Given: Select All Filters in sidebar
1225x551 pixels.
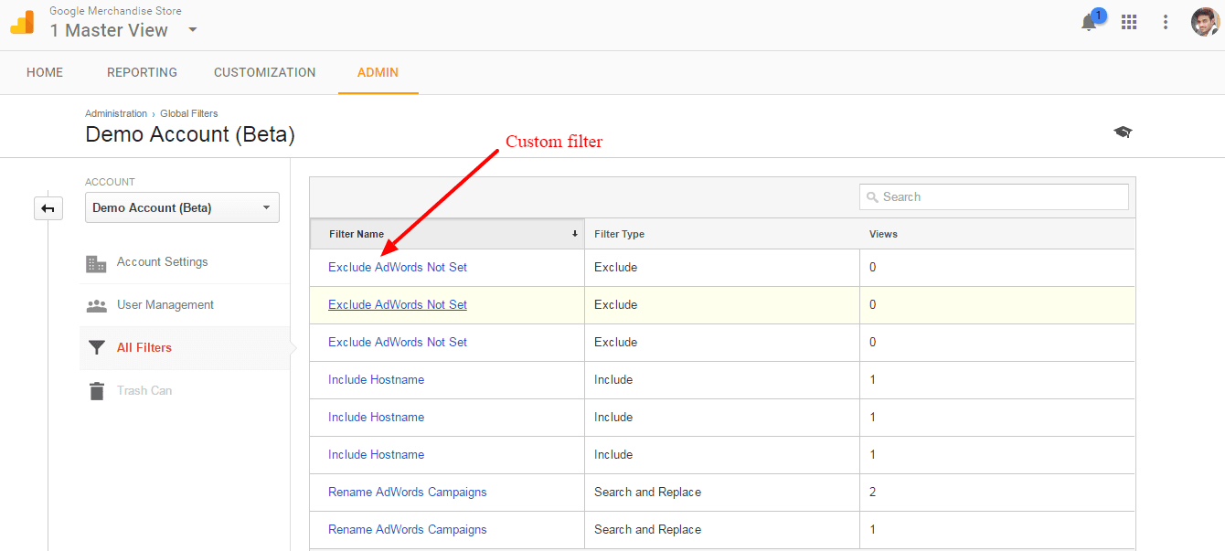Looking at the screenshot, I should pos(144,348).
